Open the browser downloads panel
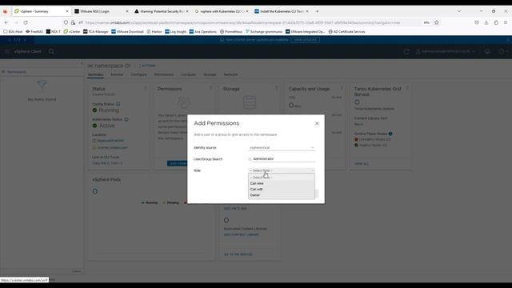Image resolution: width=512 pixels, height=288 pixels. tap(486, 22)
